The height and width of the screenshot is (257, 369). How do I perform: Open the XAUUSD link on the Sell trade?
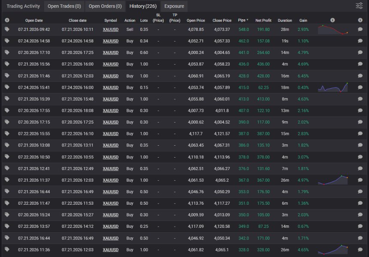[x=111, y=30]
